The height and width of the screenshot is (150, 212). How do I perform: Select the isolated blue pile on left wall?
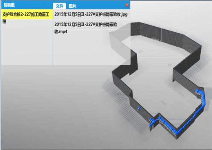[x=139, y=108]
